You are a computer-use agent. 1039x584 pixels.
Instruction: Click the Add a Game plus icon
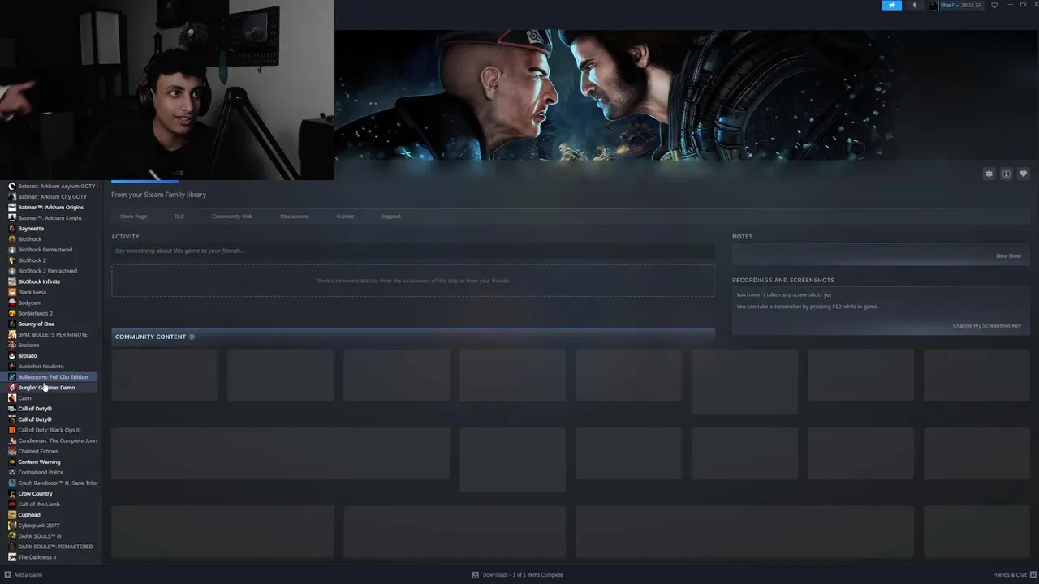(8, 575)
